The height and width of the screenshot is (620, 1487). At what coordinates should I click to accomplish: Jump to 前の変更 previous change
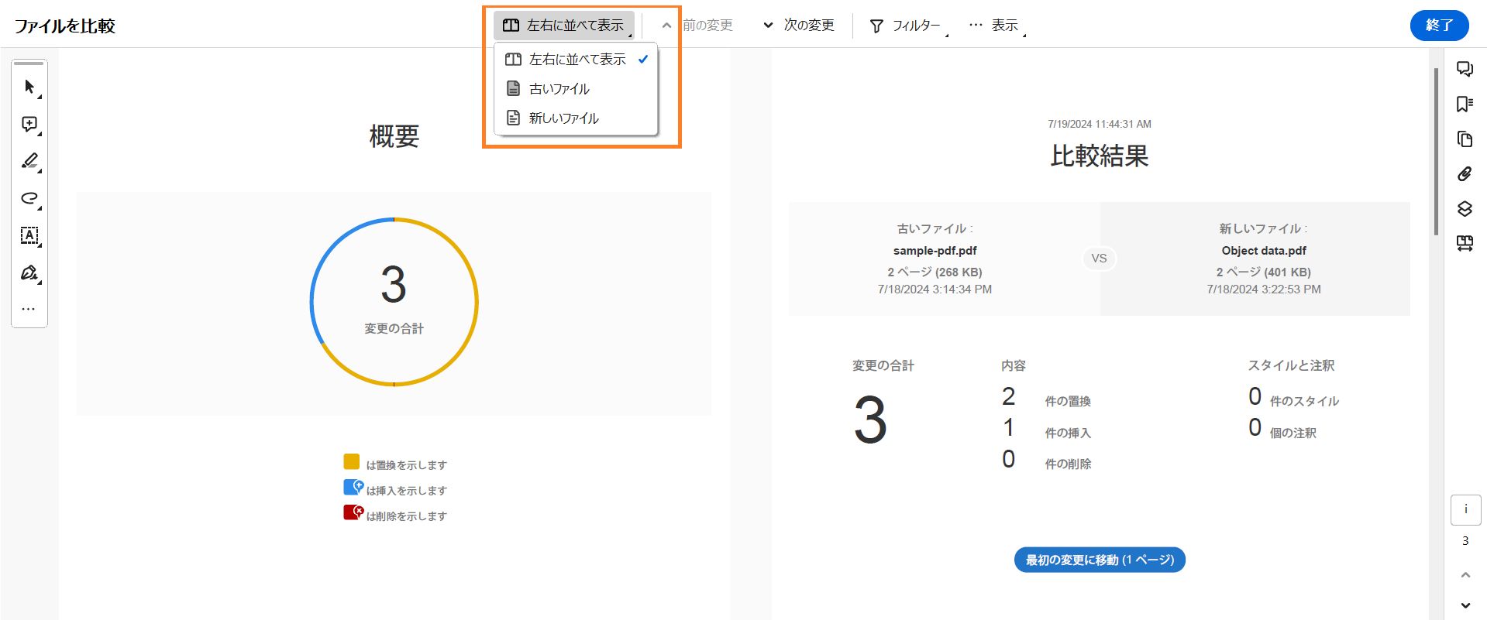pos(697,26)
